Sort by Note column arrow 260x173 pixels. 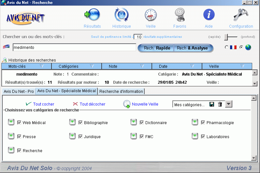click(142, 66)
